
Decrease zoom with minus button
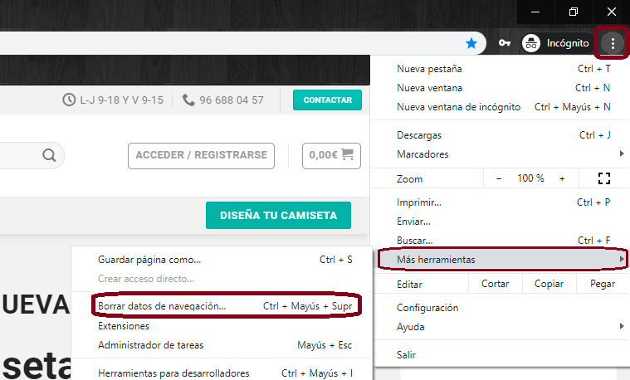[499, 178]
